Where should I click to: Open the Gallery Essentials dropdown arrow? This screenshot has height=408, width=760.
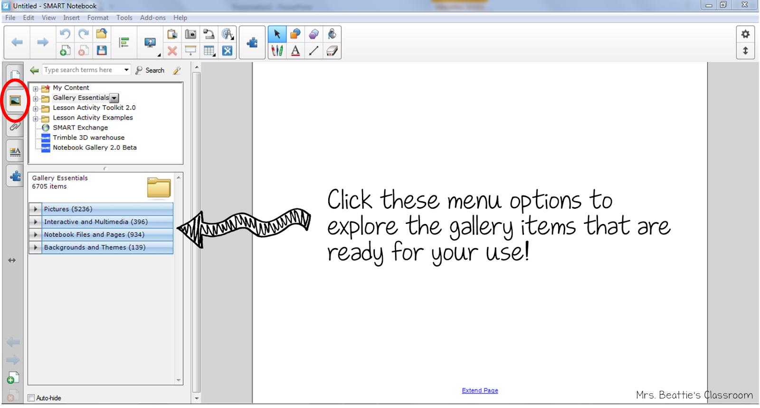point(114,98)
